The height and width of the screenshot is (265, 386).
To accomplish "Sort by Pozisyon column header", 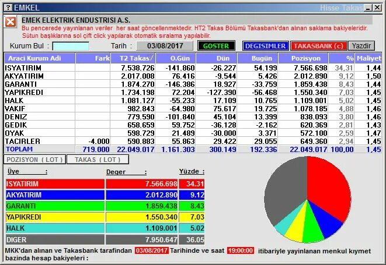I will pos(303,58).
